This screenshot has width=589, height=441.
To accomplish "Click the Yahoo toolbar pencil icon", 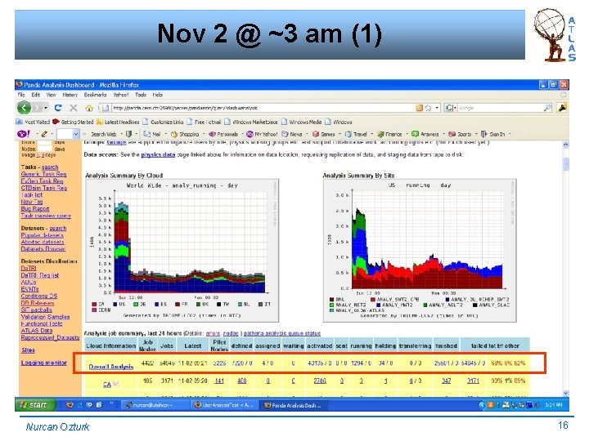I will [44, 134].
